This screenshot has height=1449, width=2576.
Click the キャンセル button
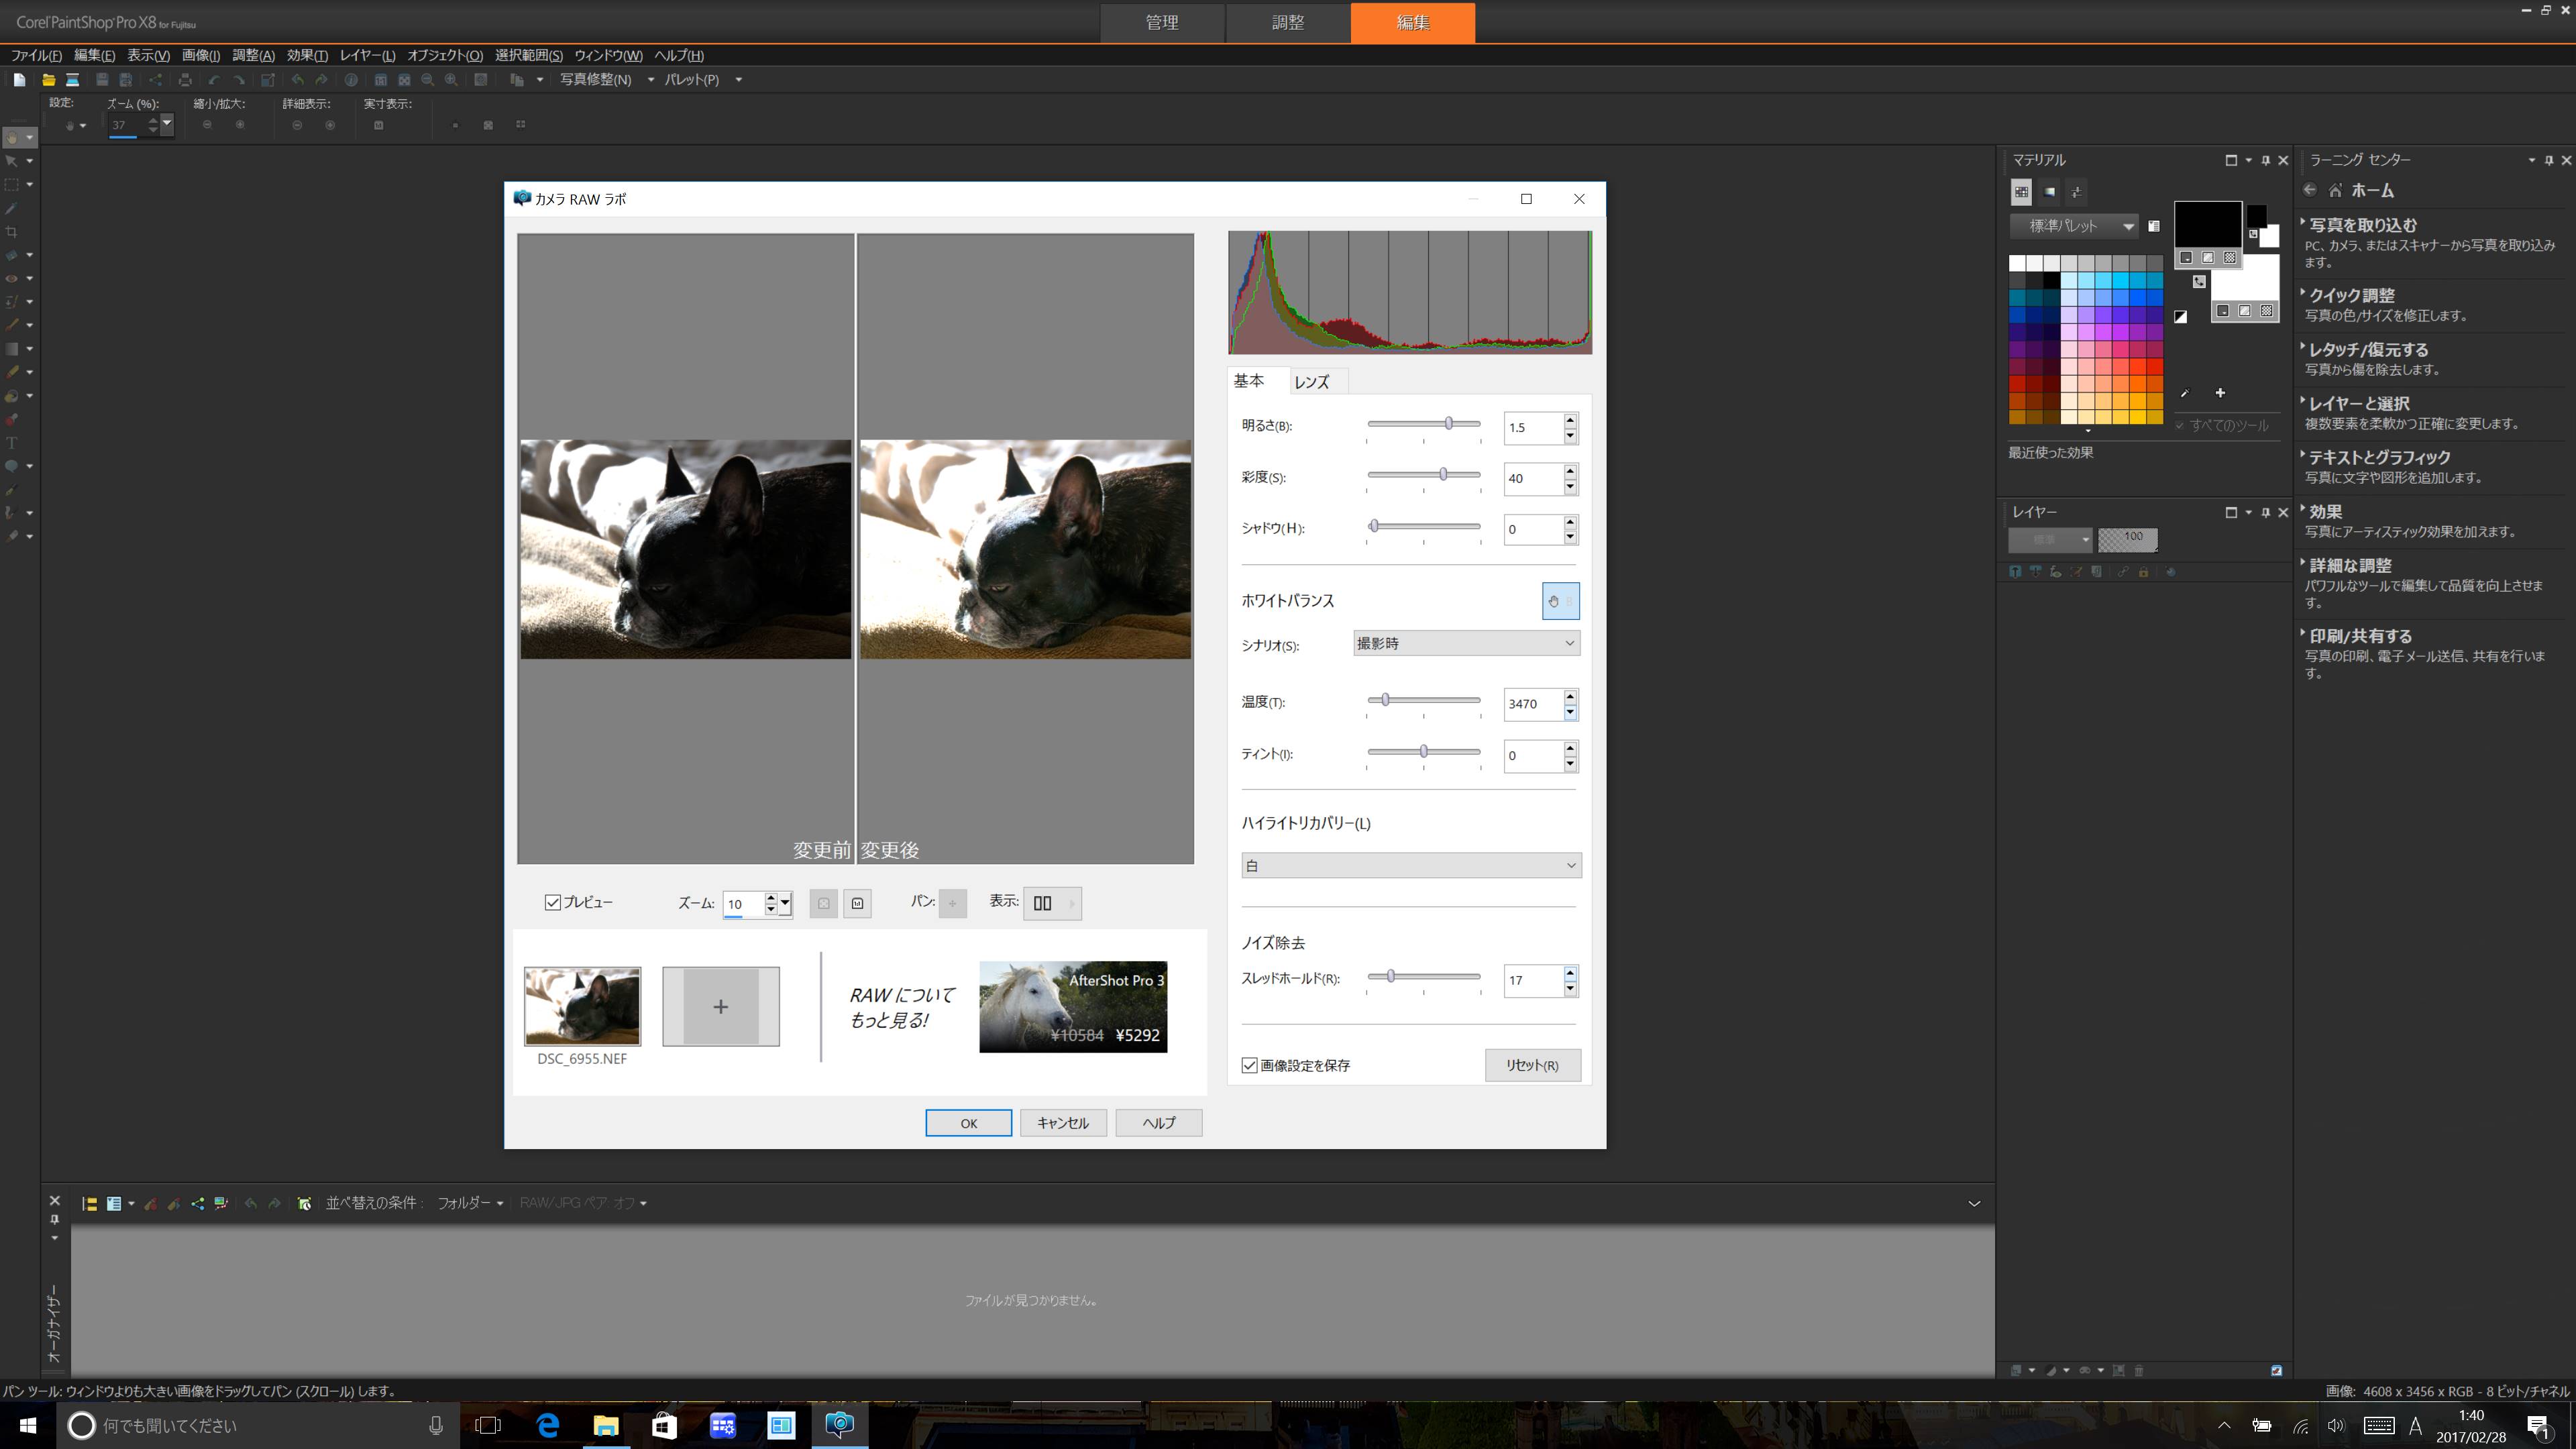pyautogui.click(x=1062, y=1123)
